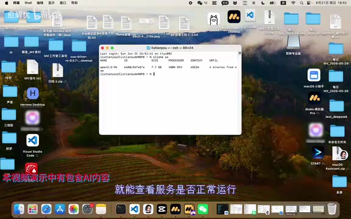Open the 星星_MV素材 folder
The width and height of the screenshot is (351, 219).
point(31,42)
